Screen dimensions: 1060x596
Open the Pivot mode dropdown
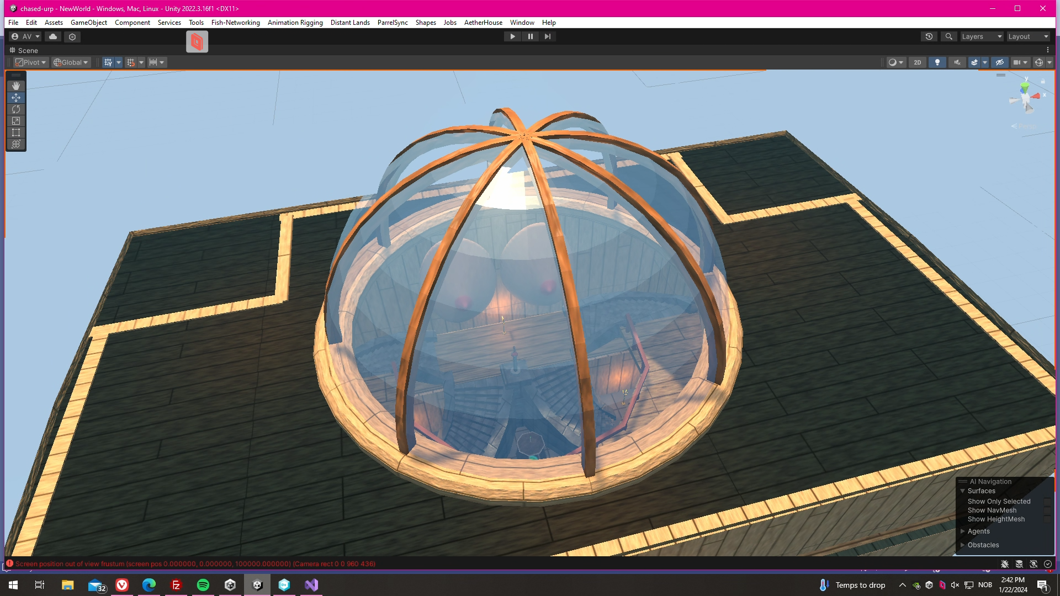click(31, 62)
